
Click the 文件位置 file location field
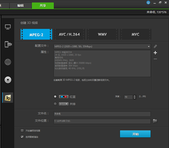click(102, 121)
